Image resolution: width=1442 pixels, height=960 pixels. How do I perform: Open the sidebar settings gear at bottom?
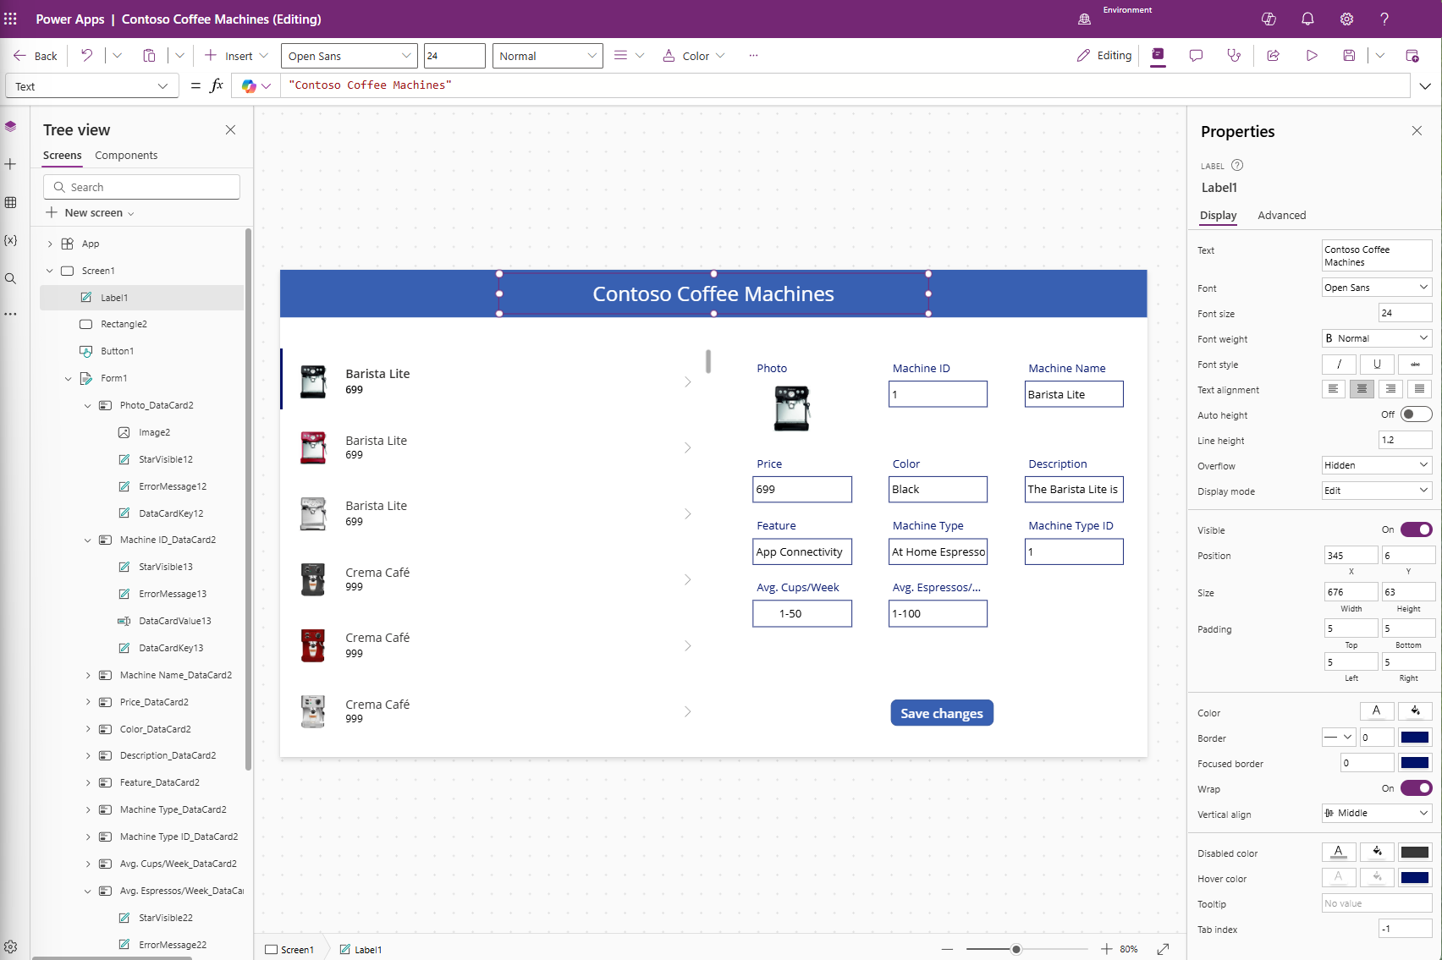coord(10,946)
